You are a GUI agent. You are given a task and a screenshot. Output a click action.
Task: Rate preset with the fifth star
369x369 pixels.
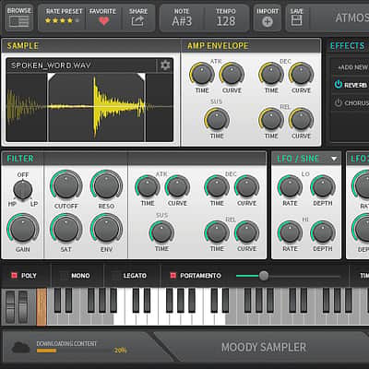click(x=77, y=20)
